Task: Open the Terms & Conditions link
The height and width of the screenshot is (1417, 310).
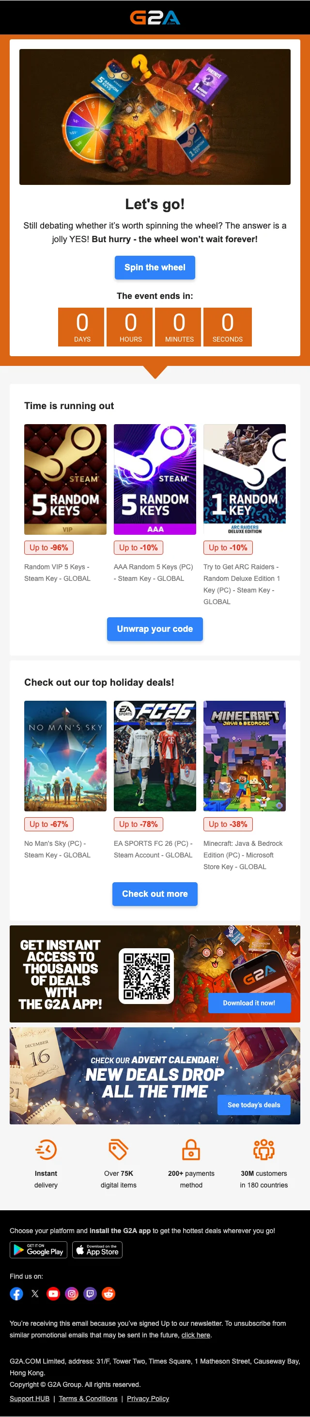Action: point(88,1398)
